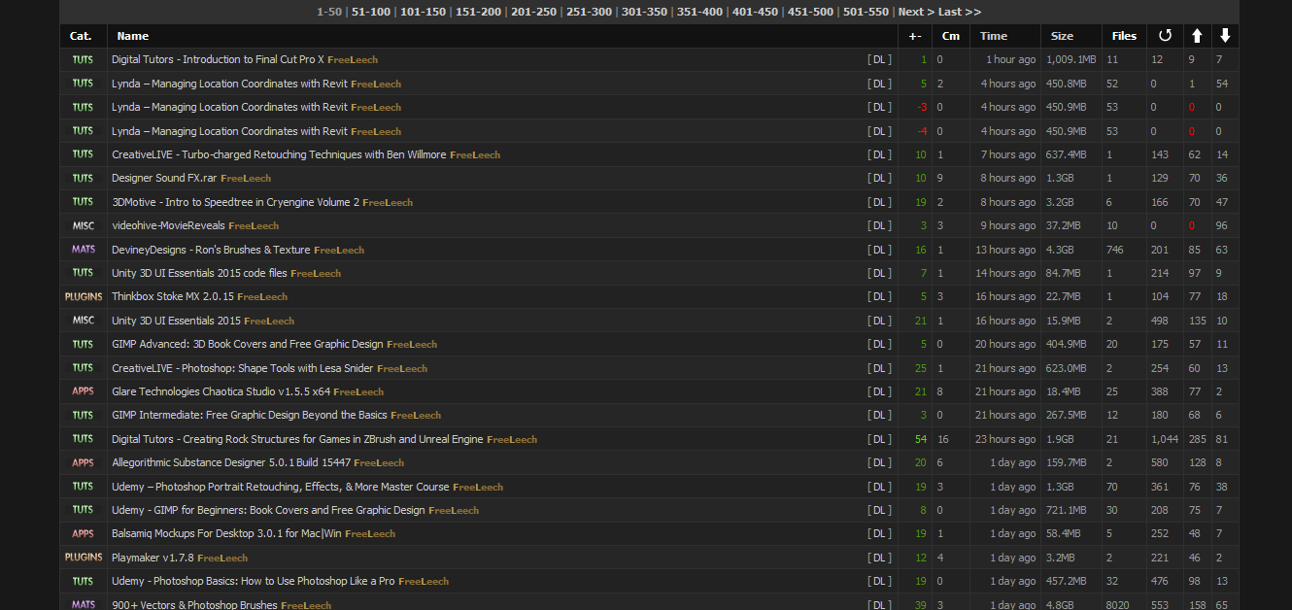Open 3DMotive Intro to Speedtree torrent
The image size is (1292, 610).
tap(235, 202)
